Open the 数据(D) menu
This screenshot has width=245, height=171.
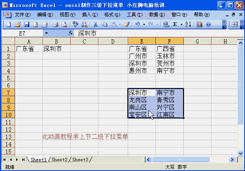(x=157, y=15)
